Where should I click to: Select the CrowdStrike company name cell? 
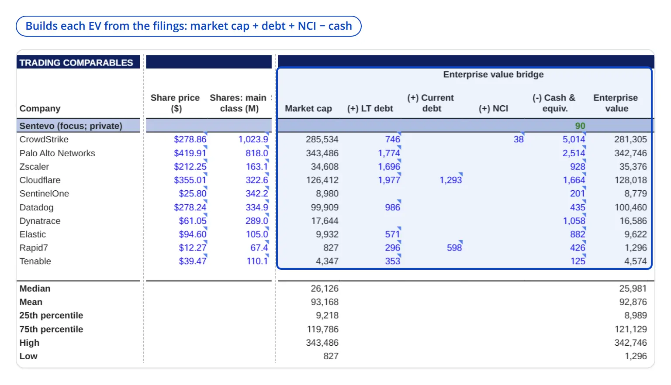[44, 139]
